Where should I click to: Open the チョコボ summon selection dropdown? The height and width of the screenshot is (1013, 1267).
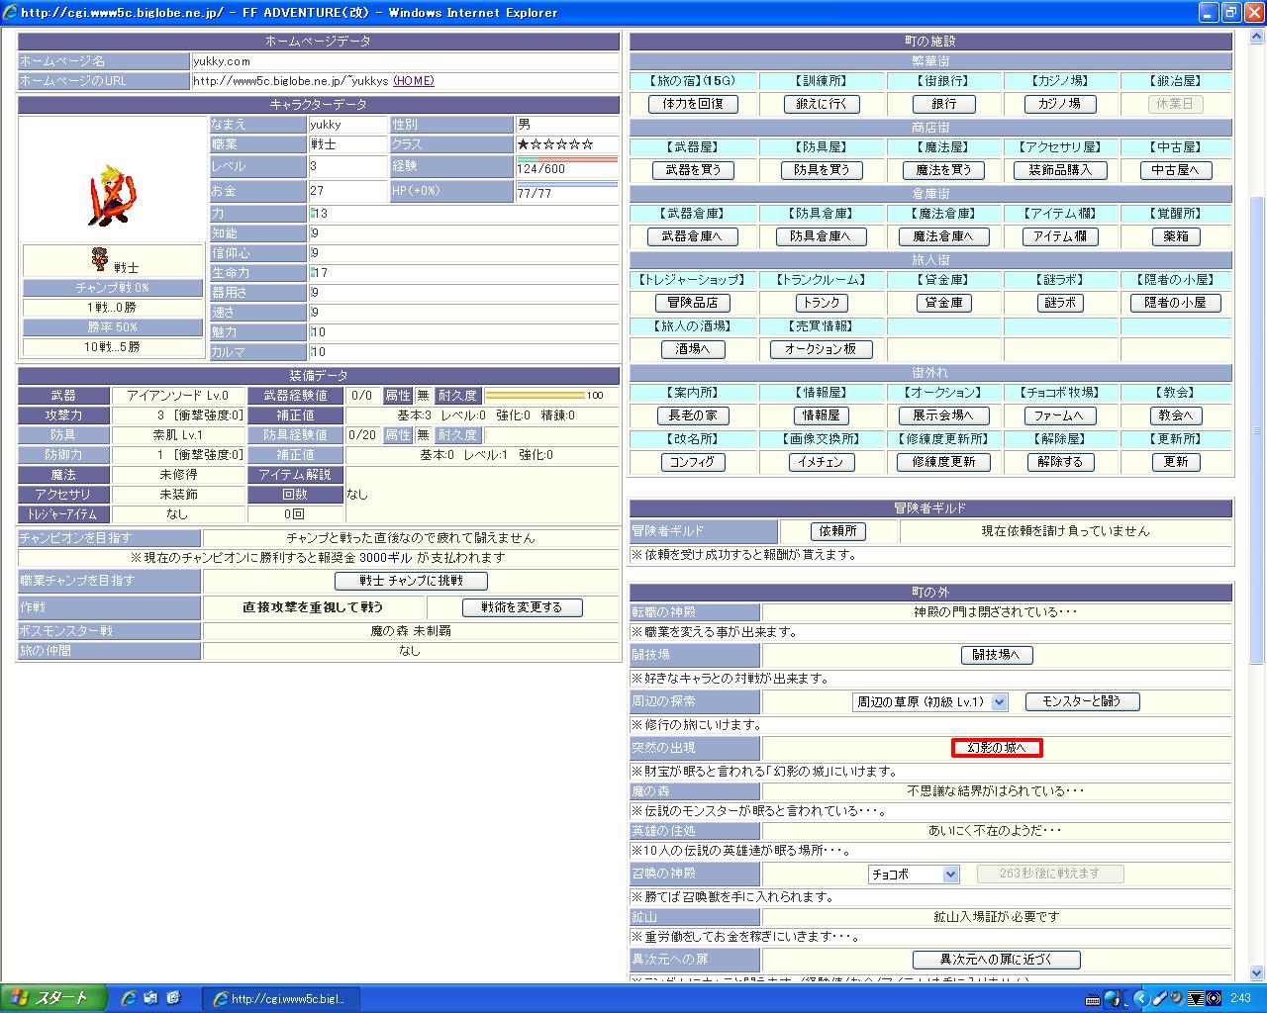(x=914, y=875)
